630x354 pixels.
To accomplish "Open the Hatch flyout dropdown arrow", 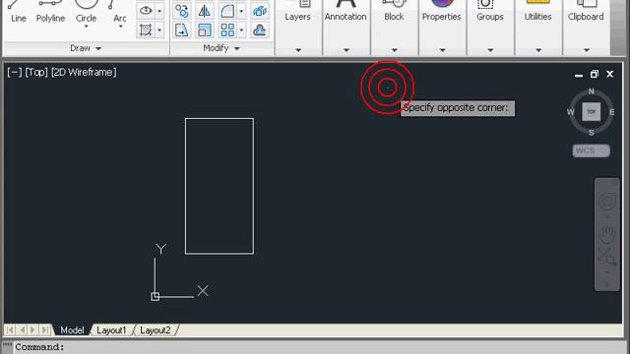I will (159, 30).
